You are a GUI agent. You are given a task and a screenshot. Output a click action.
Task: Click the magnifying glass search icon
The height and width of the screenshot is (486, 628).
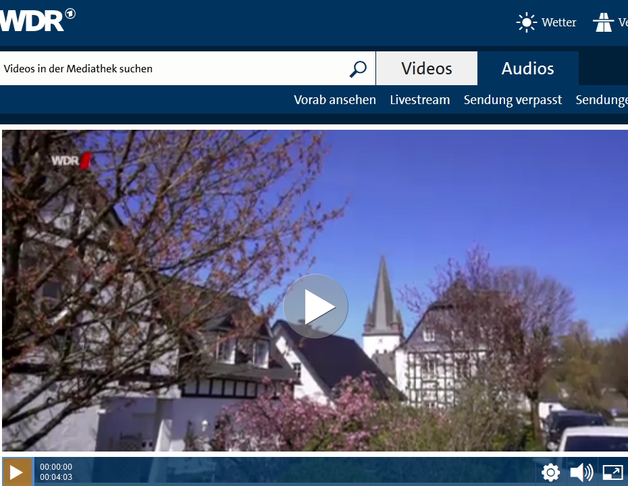[x=358, y=68]
